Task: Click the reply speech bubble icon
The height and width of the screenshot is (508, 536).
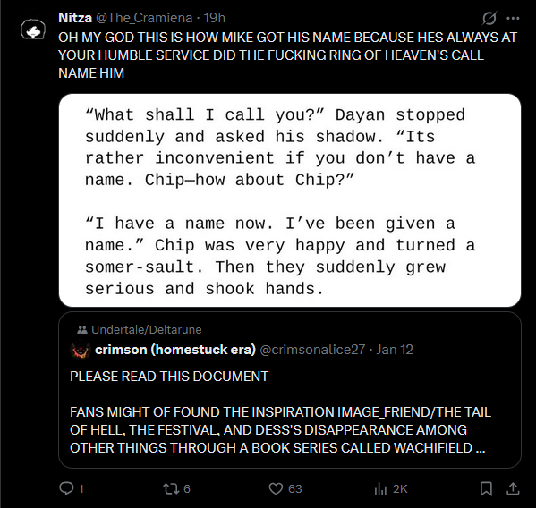Action: pos(66,488)
